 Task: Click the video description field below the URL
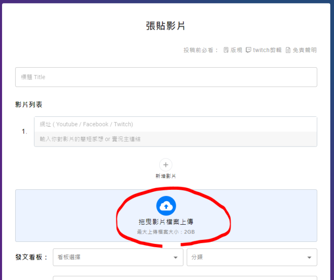175,139
